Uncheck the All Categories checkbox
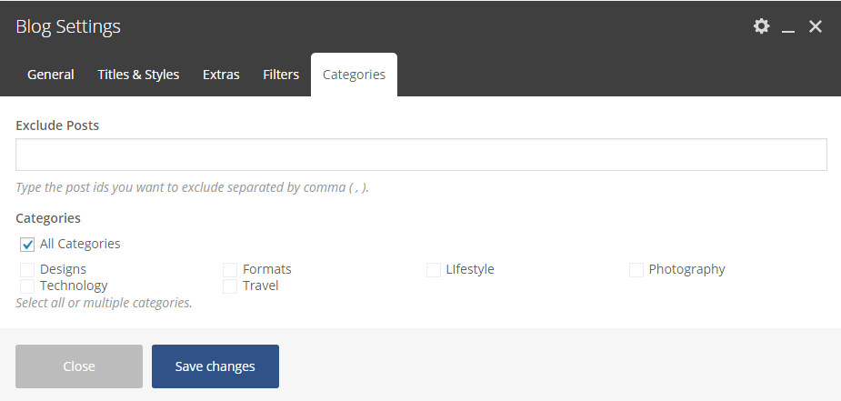841x401 pixels. pyautogui.click(x=27, y=245)
